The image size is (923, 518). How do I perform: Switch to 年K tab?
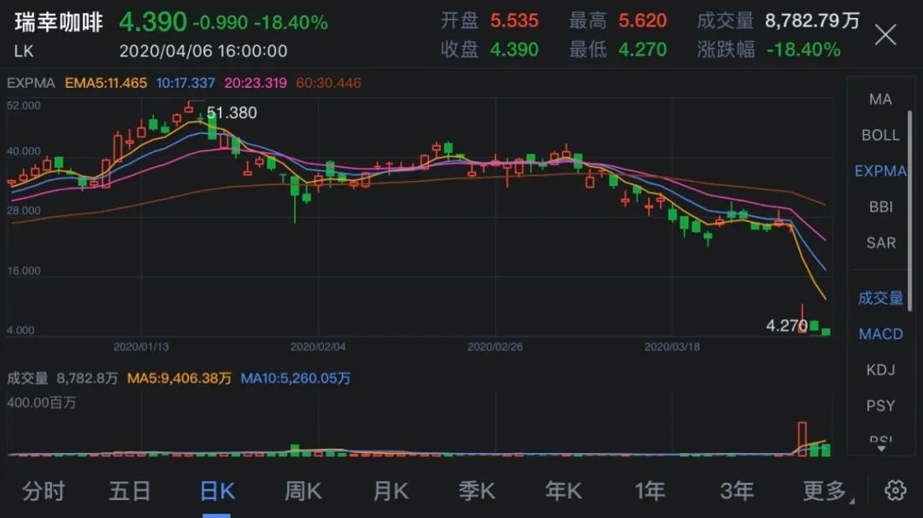[563, 491]
